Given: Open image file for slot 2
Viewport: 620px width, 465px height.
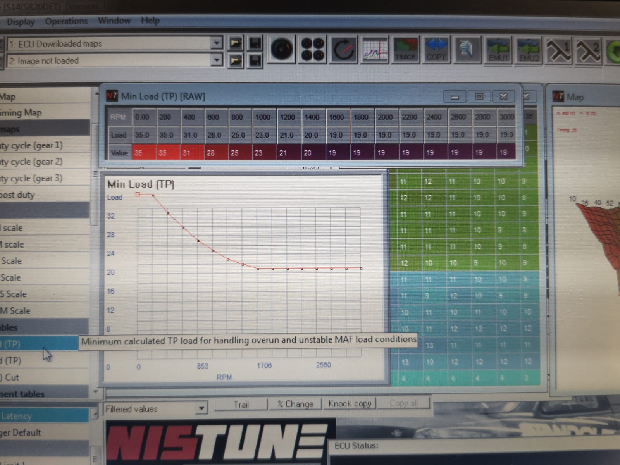Looking at the screenshot, I should (235, 60).
